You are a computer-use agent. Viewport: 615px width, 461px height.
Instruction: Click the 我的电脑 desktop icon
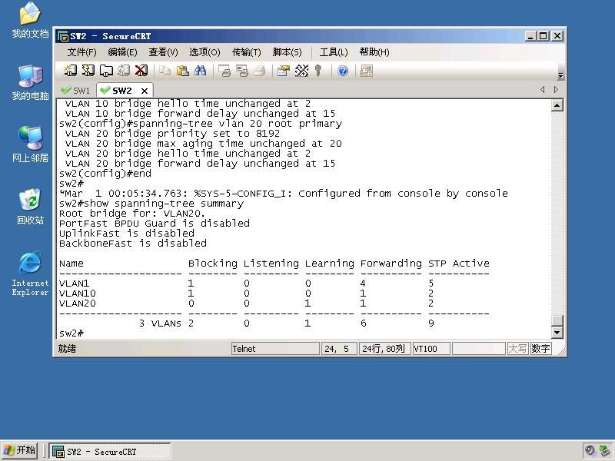pos(30,82)
